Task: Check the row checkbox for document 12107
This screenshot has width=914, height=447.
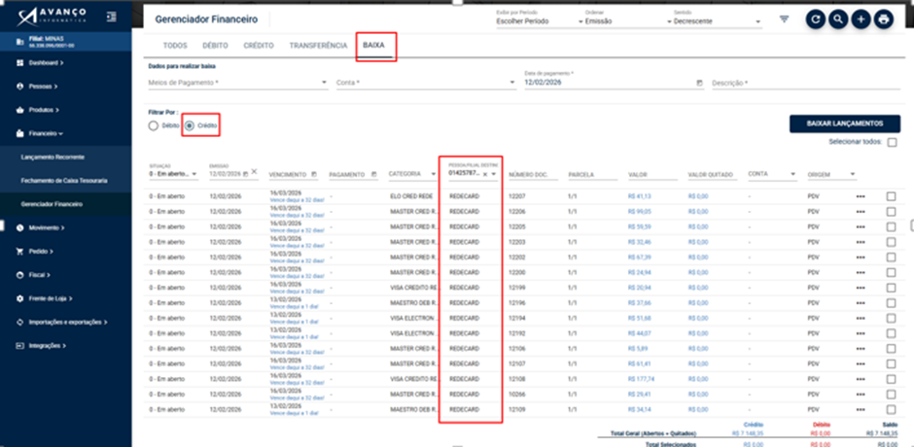Action: pos(891,363)
